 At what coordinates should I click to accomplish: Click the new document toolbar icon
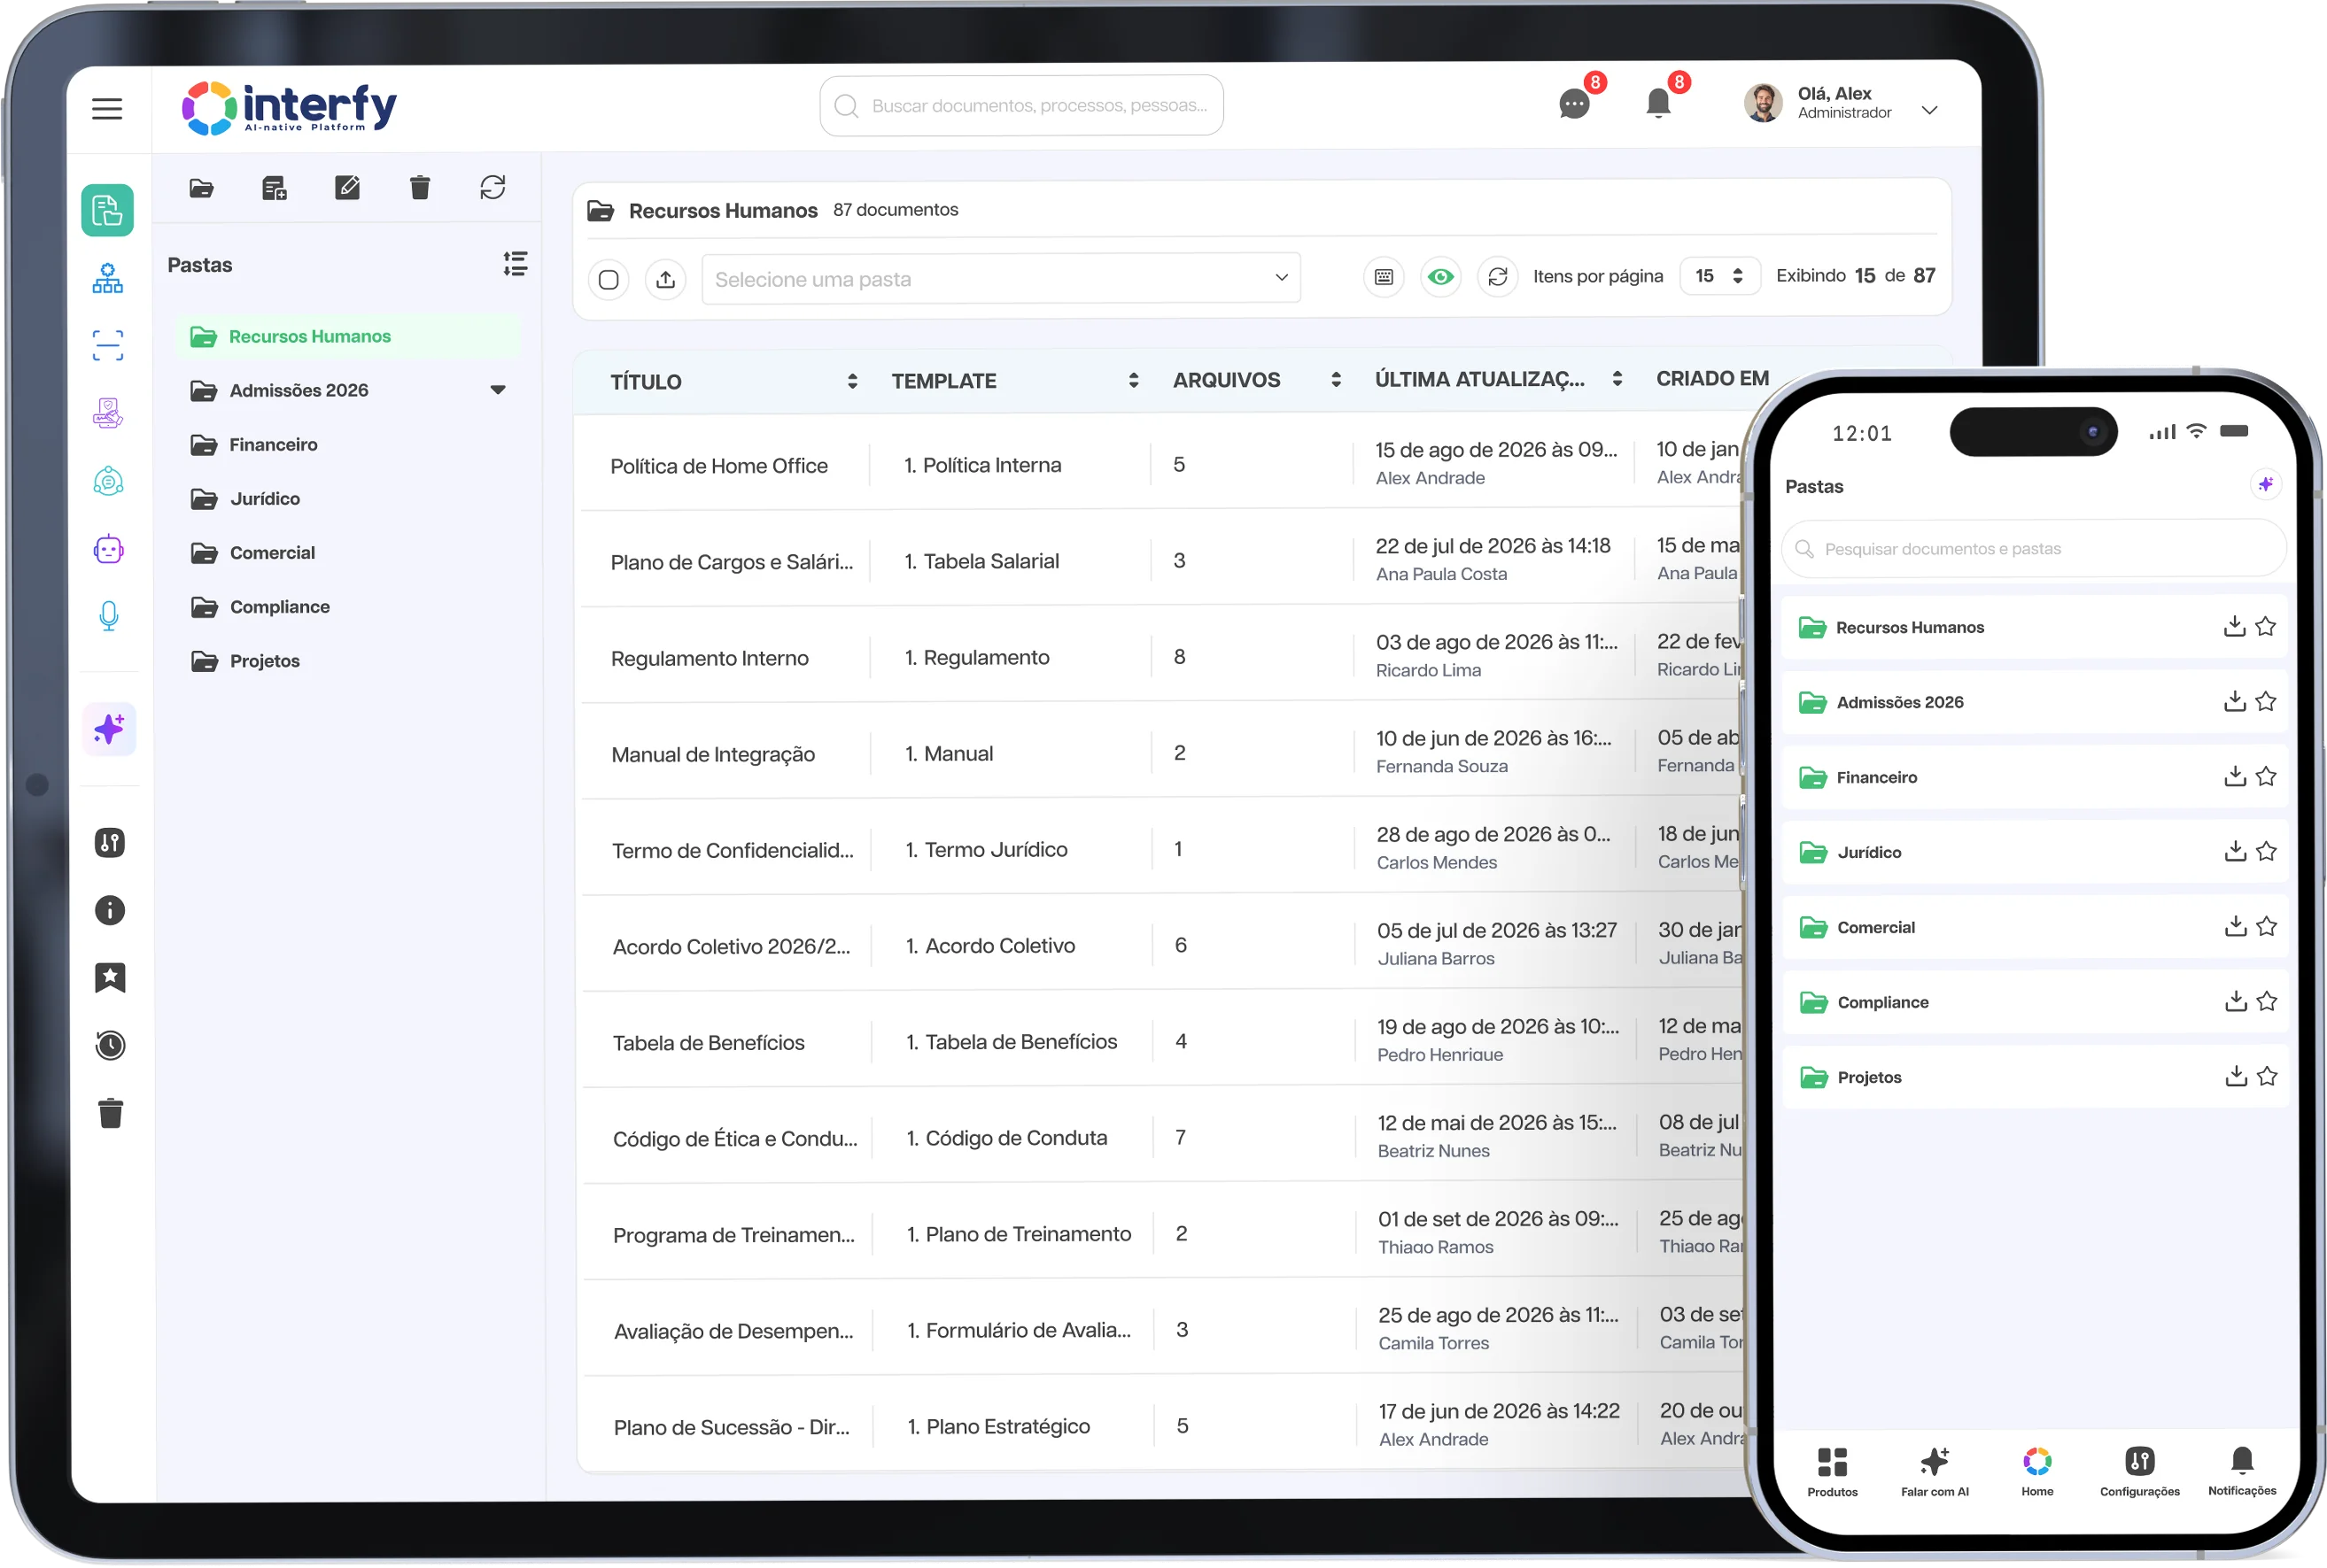274,188
